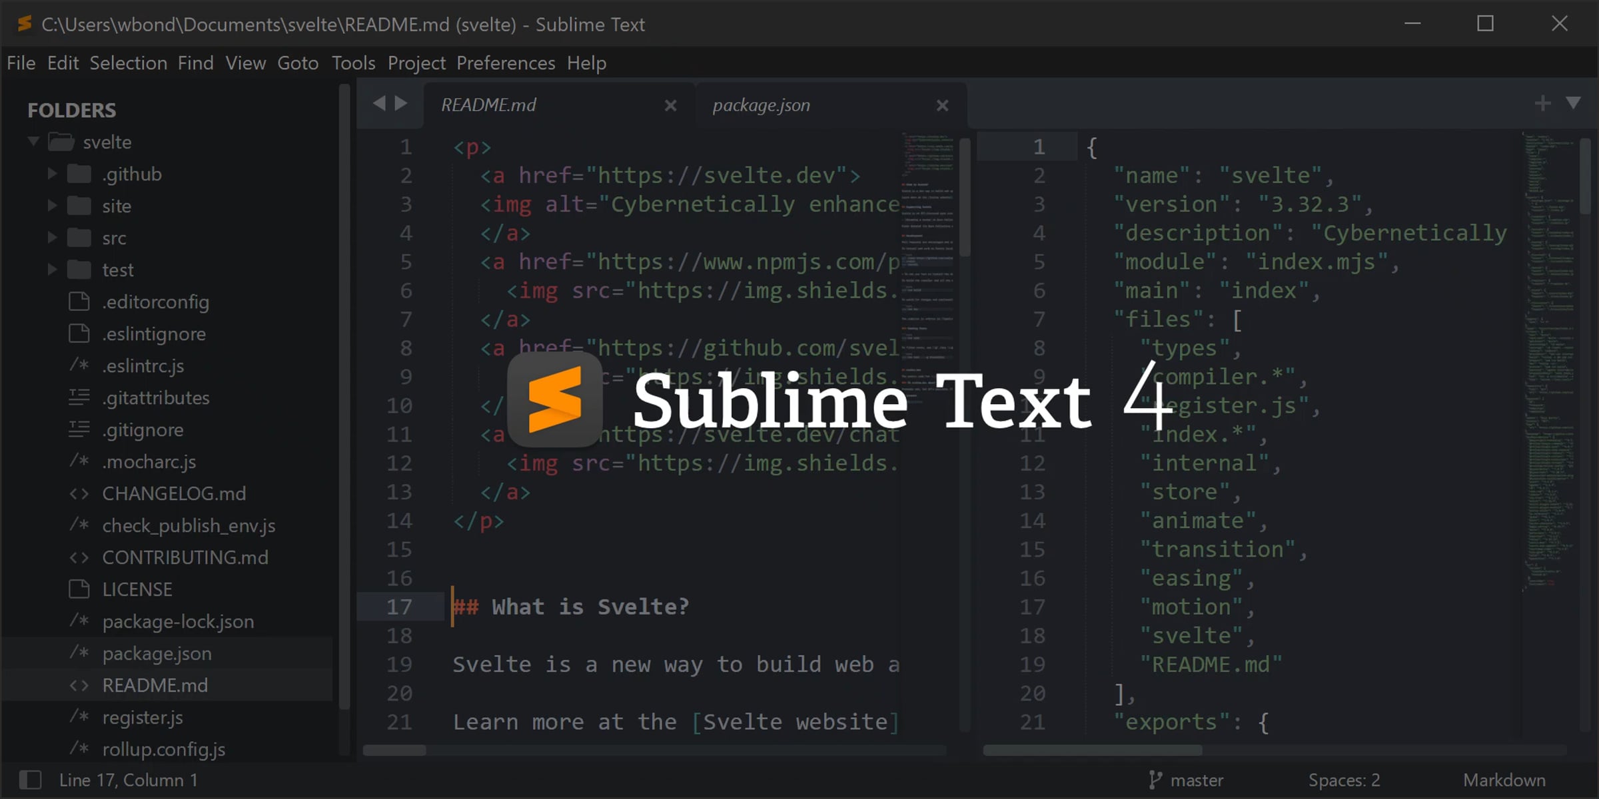Go to the previous tab with left arrow
This screenshot has width=1599, height=799.
tap(379, 103)
